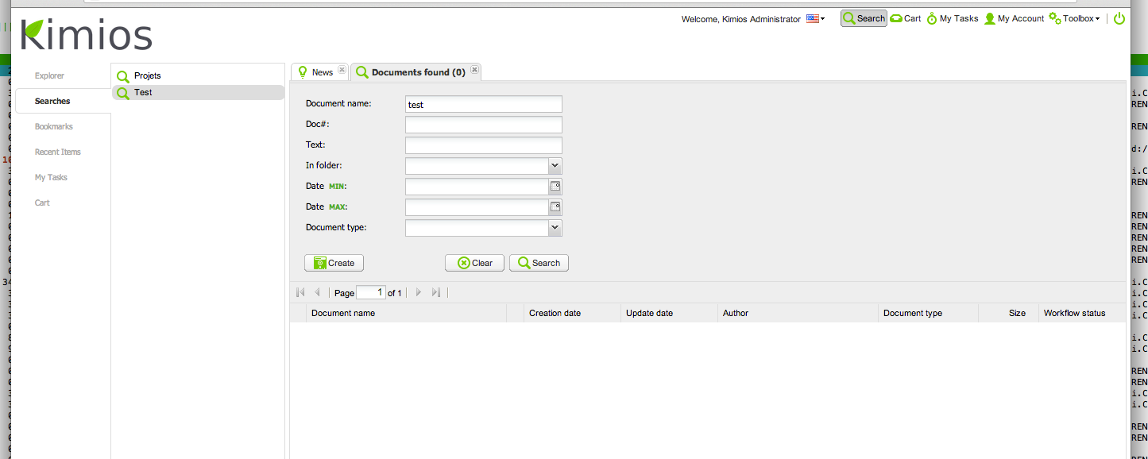Click the Create button
This screenshot has width=1148, height=459.
click(334, 263)
